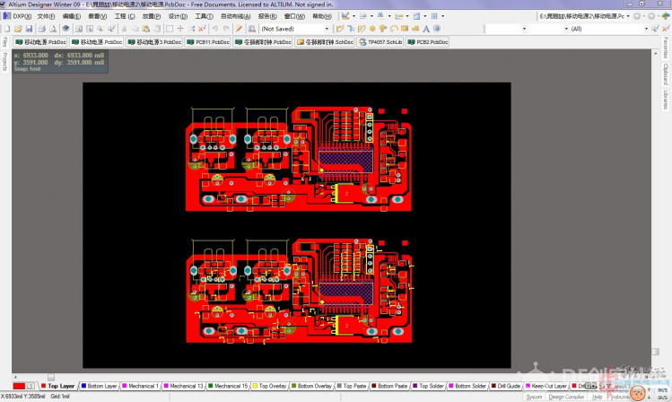Click the Paste clipboard icon
Image resolution: width=672 pixels, height=402 pixels.
click(x=145, y=29)
